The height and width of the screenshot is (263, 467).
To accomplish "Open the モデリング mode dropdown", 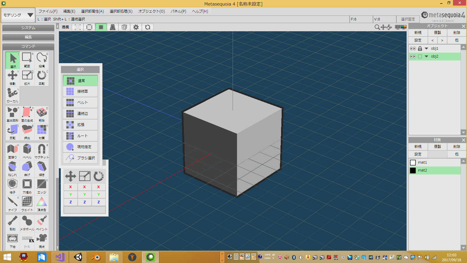I will coord(18,15).
